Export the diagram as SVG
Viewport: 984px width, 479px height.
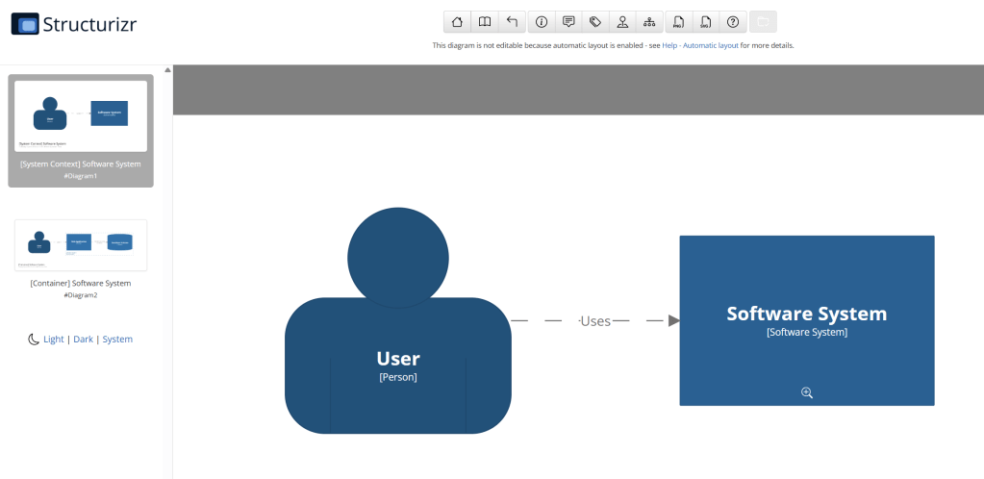coord(706,22)
